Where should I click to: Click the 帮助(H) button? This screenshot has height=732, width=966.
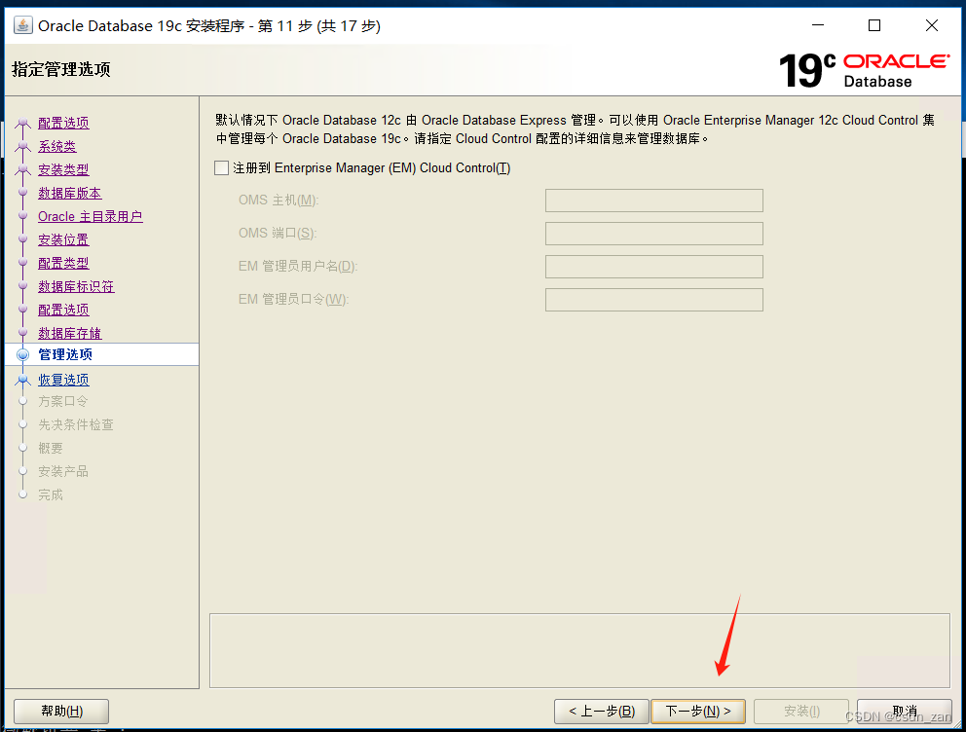click(x=61, y=711)
